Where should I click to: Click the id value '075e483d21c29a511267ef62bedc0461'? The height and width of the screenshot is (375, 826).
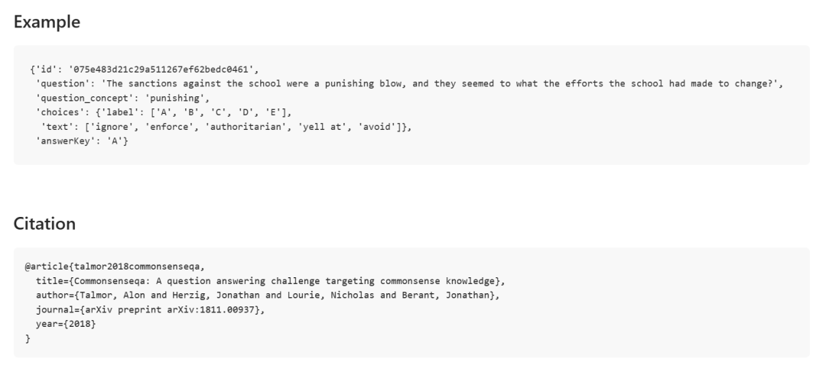(x=145, y=70)
